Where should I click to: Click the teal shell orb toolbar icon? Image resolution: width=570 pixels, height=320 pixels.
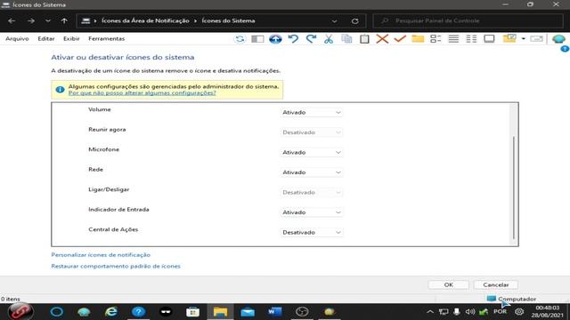pyautogui.click(x=558, y=38)
